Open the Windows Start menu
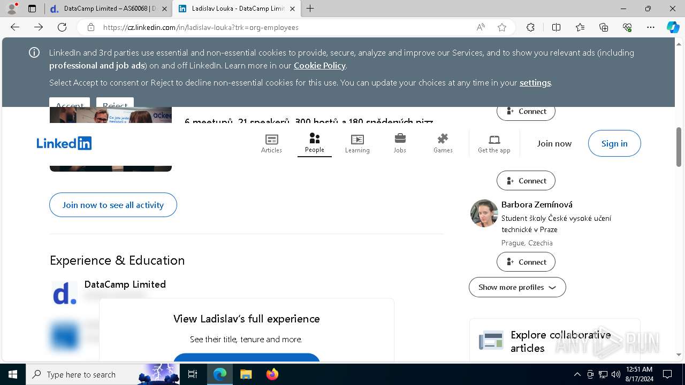 (13, 374)
